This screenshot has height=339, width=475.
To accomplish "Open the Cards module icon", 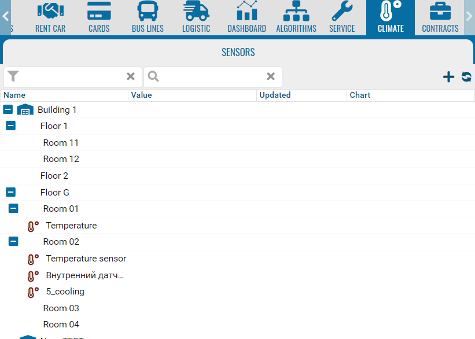I will (x=99, y=11).
